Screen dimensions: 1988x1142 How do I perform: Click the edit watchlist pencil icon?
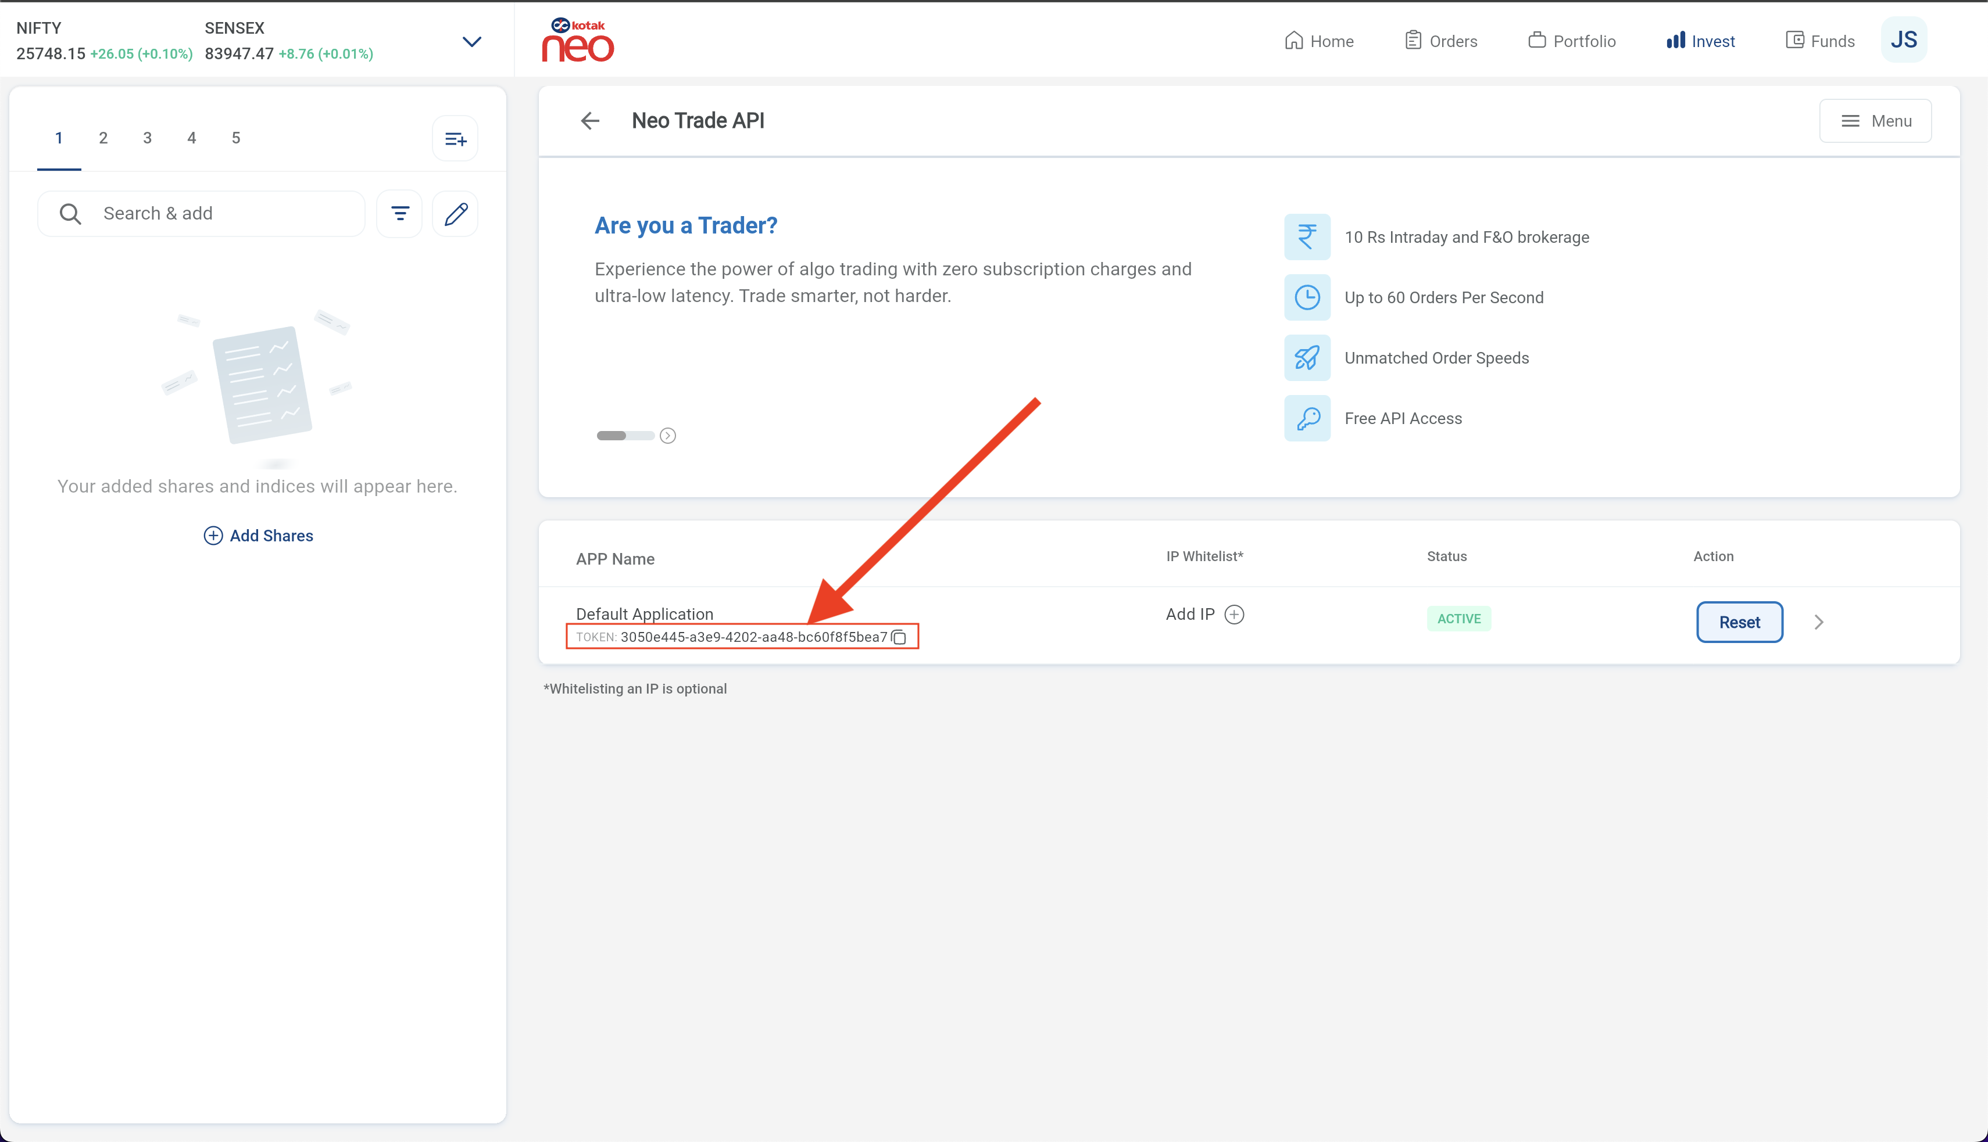click(455, 213)
